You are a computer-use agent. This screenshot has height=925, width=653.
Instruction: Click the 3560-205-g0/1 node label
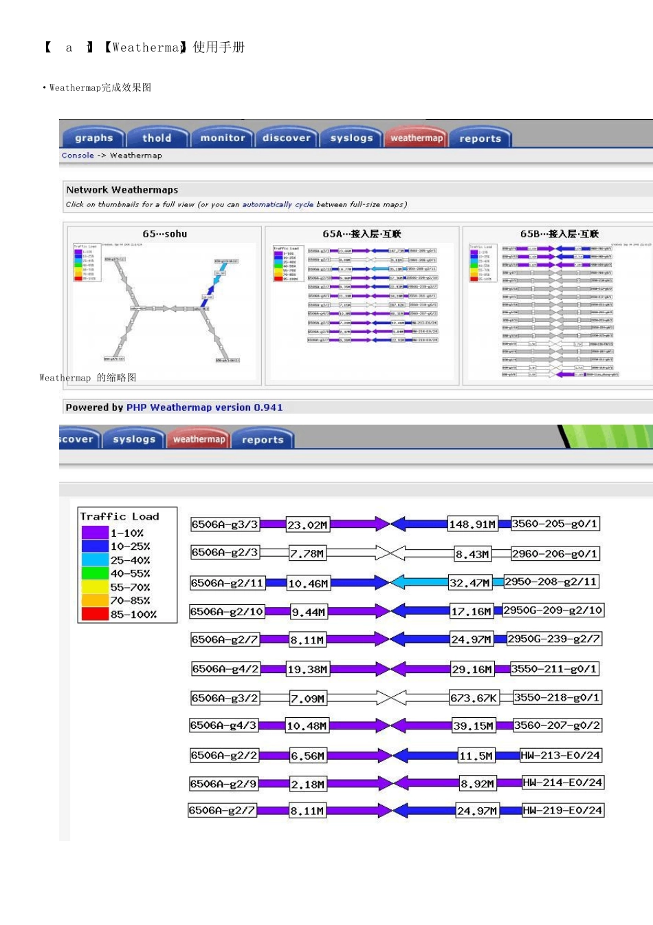(x=555, y=524)
